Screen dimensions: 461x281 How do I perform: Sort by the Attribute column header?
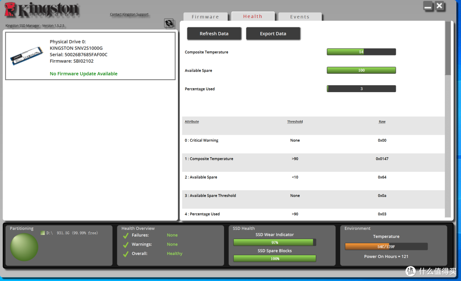(192, 122)
